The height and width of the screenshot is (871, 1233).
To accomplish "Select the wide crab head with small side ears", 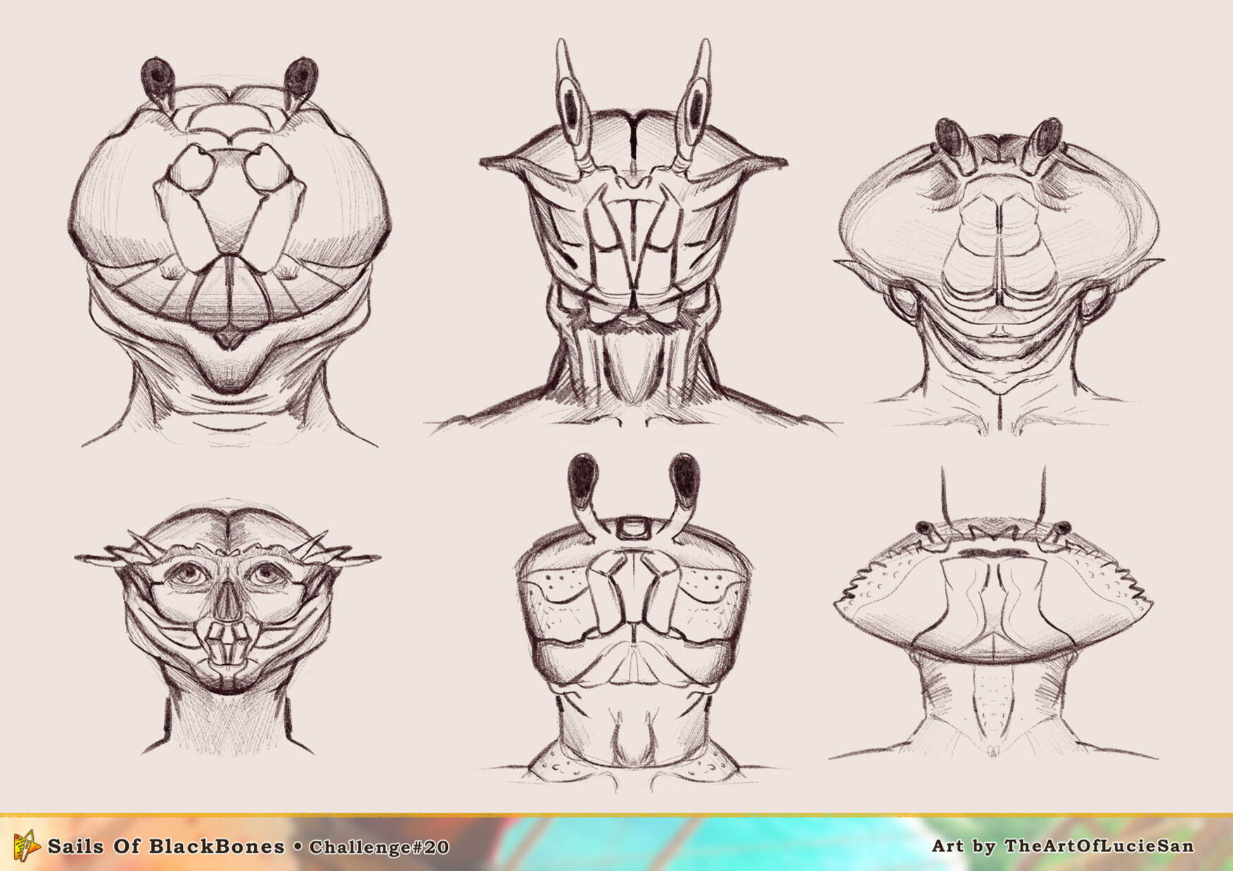I will [999, 267].
